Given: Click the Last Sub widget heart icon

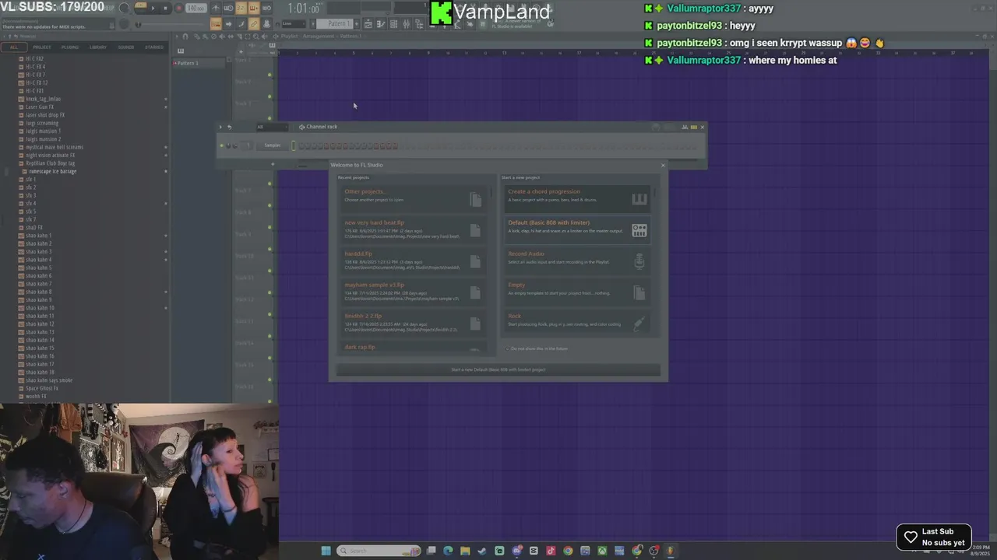Looking at the screenshot, I should click(911, 537).
